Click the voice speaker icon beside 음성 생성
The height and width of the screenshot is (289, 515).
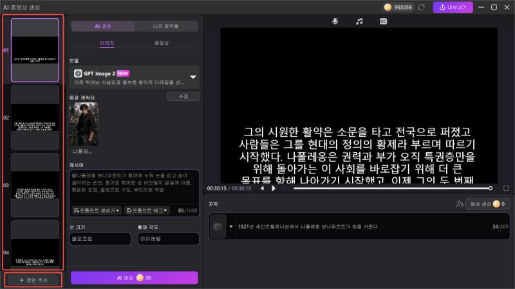click(460, 204)
